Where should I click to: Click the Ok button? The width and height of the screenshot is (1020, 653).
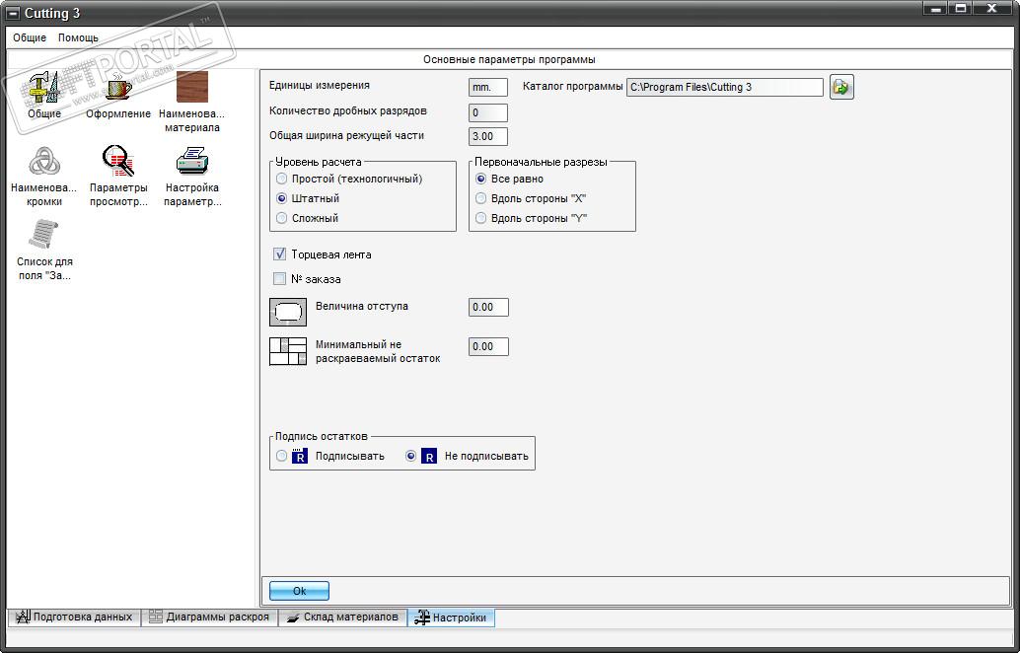click(299, 591)
